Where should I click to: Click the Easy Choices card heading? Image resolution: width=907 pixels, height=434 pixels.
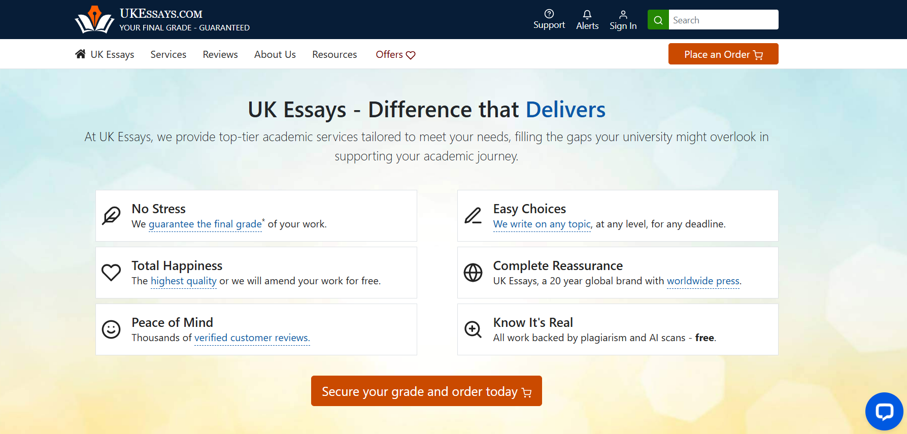point(529,209)
